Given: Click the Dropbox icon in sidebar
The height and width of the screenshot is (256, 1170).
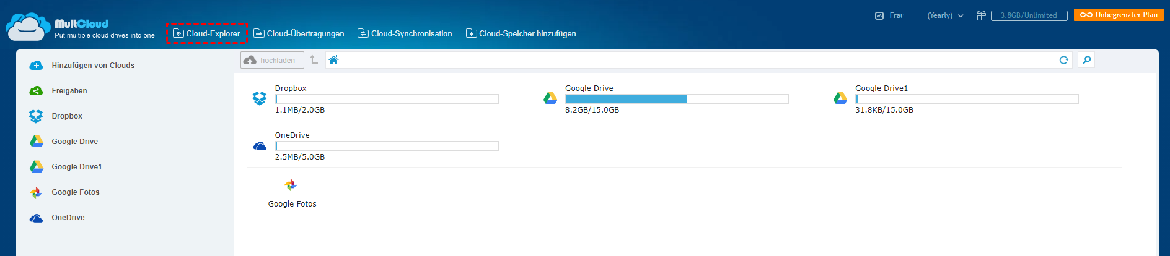Looking at the screenshot, I should (36, 116).
